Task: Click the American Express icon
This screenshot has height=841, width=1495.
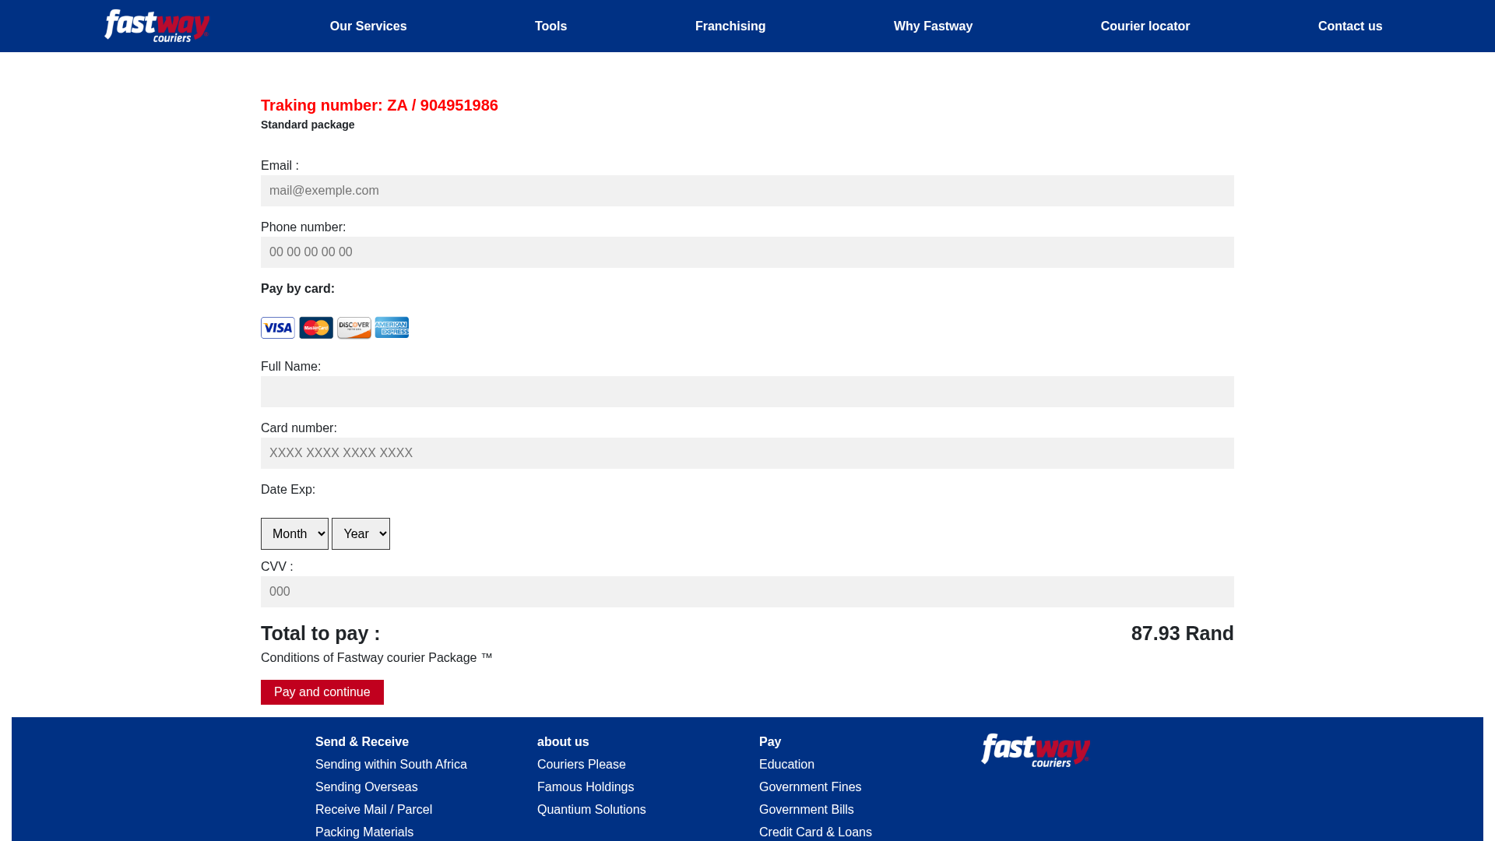Action: [x=392, y=328]
